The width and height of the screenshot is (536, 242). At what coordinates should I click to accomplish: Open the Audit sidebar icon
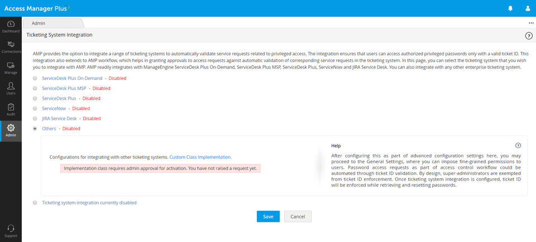[x=11, y=108]
